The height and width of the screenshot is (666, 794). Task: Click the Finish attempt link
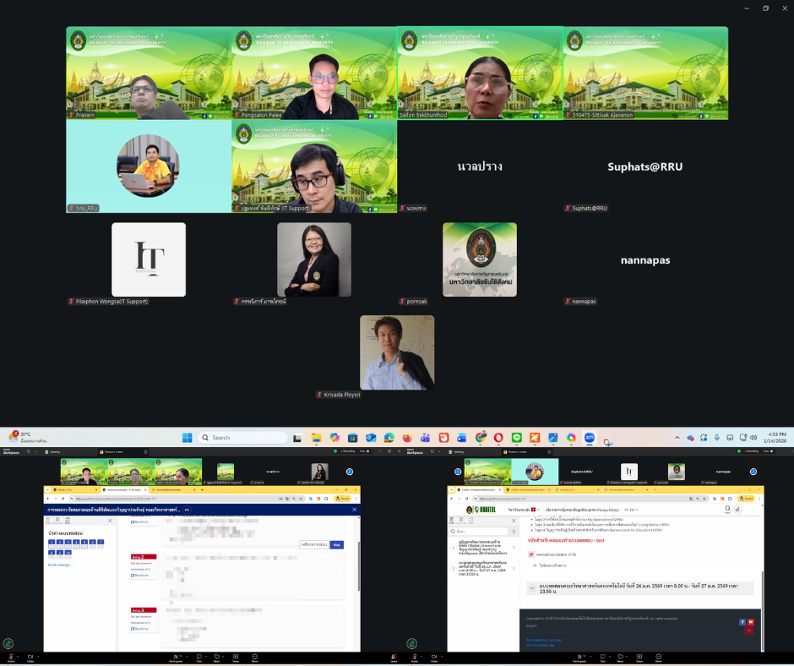(x=60, y=565)
